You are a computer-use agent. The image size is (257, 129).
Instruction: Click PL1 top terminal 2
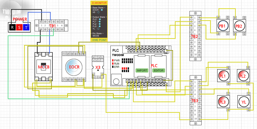coord(228,68)
